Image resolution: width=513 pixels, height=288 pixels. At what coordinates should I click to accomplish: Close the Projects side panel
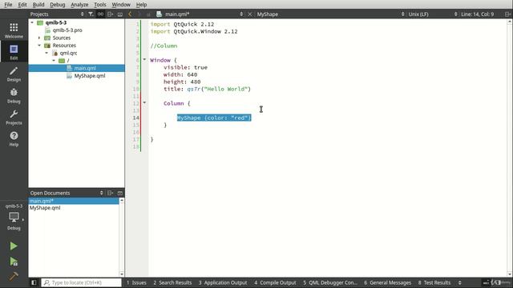tap(120, 14)
